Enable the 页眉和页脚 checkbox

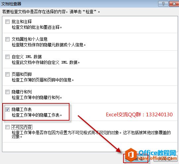(x=7, y=74)
